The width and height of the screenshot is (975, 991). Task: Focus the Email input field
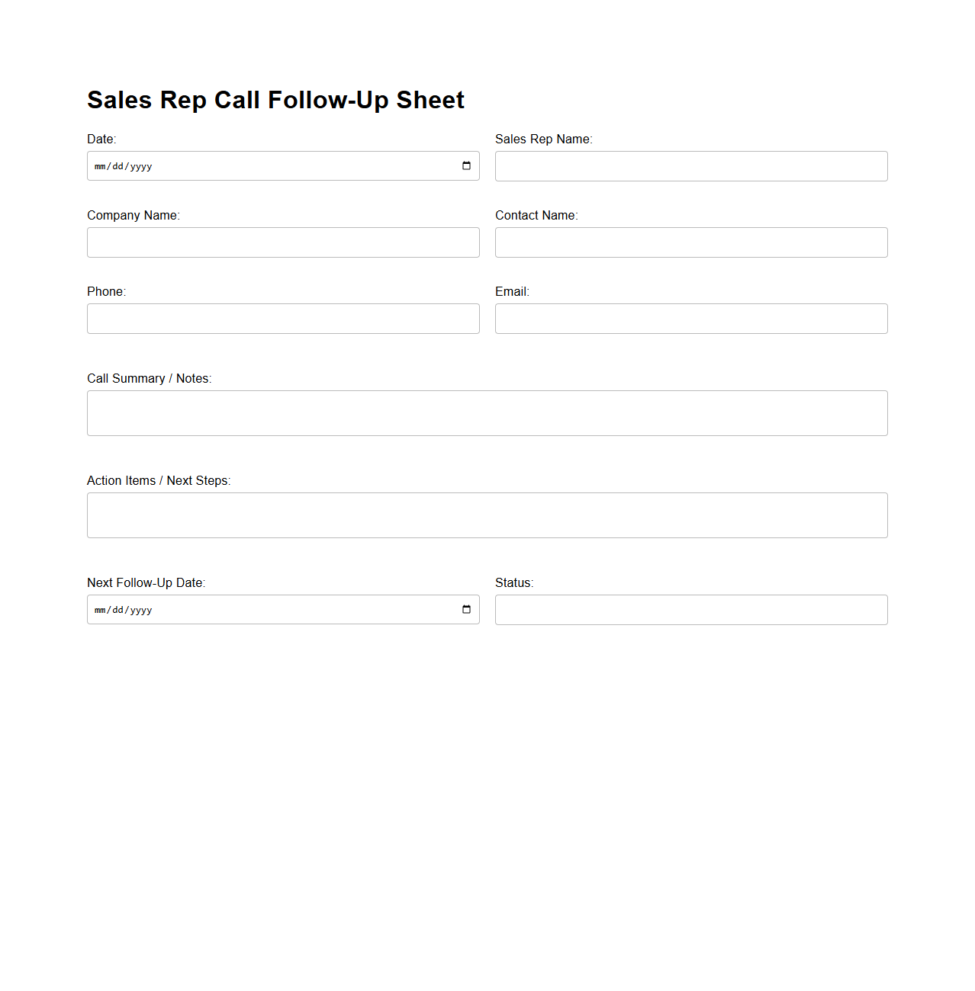pyautogui.click(x=690, y=319)
